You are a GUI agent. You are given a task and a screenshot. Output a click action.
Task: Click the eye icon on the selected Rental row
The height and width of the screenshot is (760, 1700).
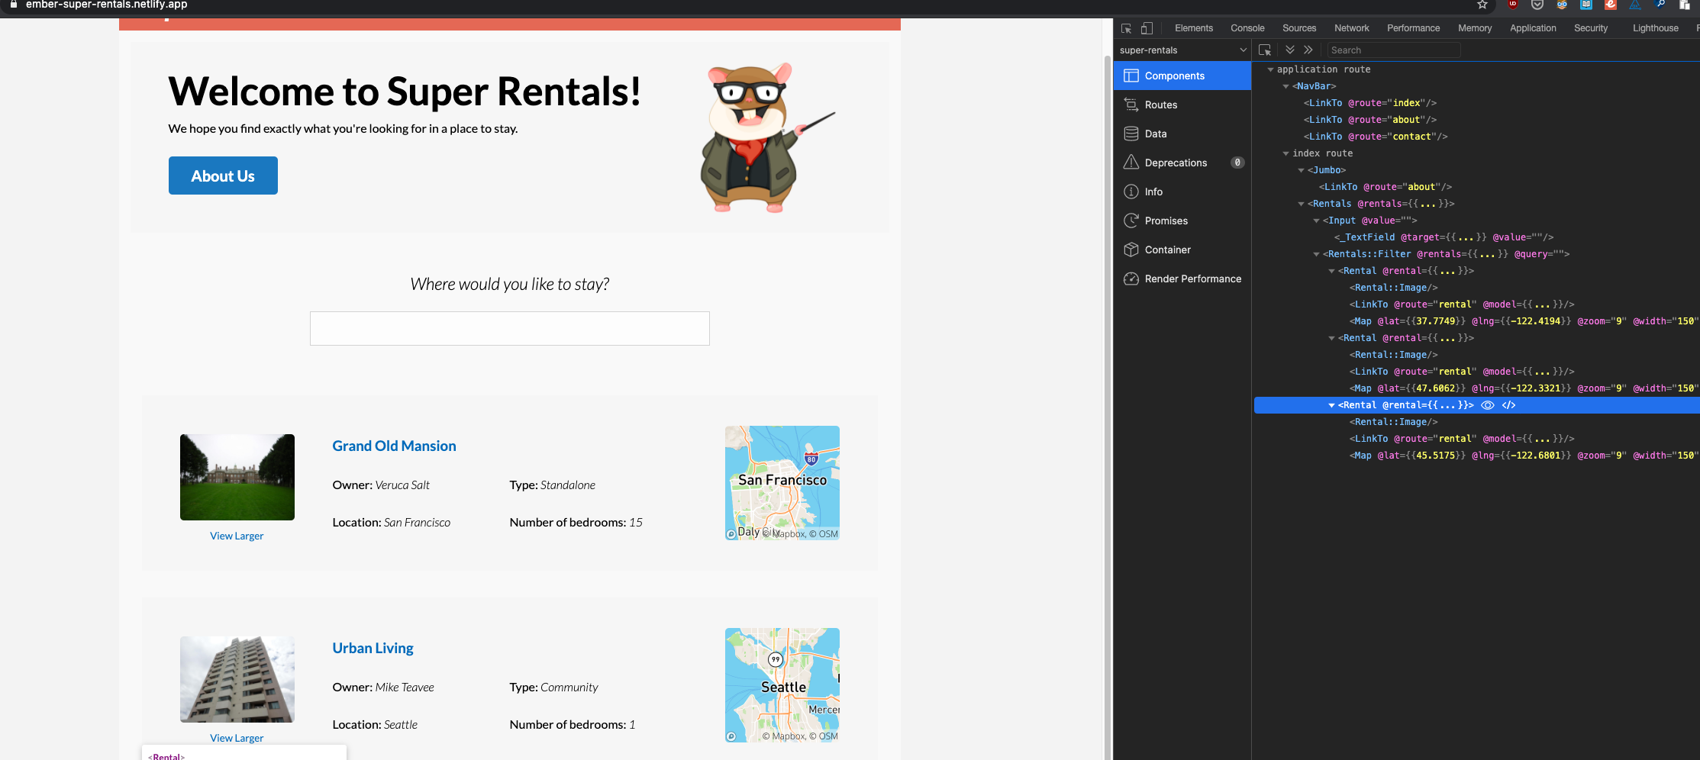pyautogui.click(x=1488, y=405)
